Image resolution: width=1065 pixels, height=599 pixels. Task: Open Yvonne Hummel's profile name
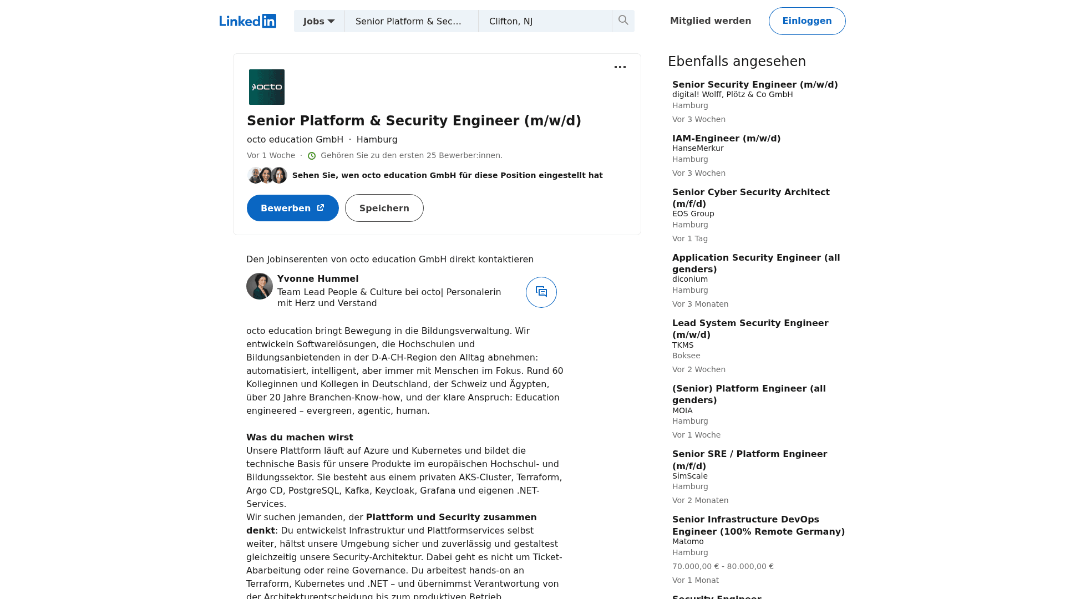[318, 279]
